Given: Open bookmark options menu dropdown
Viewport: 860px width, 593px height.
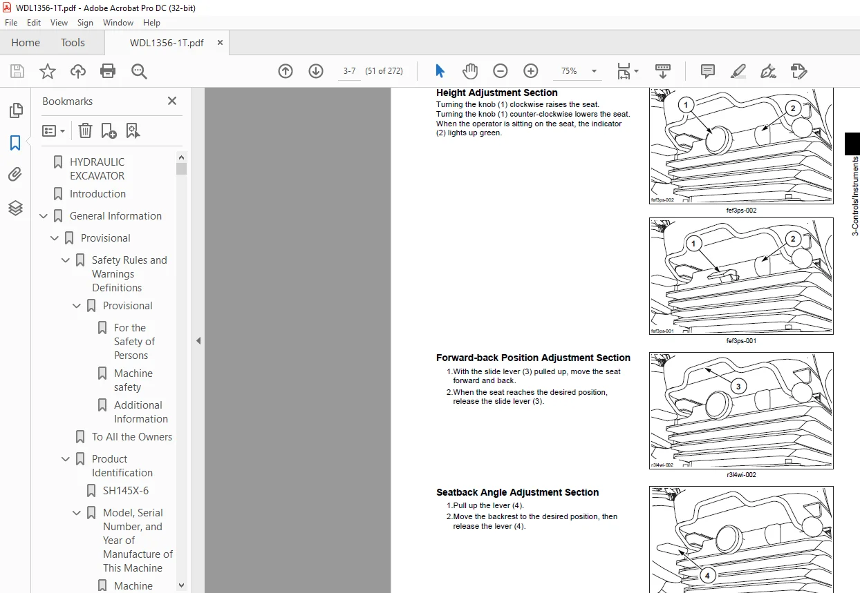Looking at the screenshot, I should pyautogui.click(x=53, y=130).
